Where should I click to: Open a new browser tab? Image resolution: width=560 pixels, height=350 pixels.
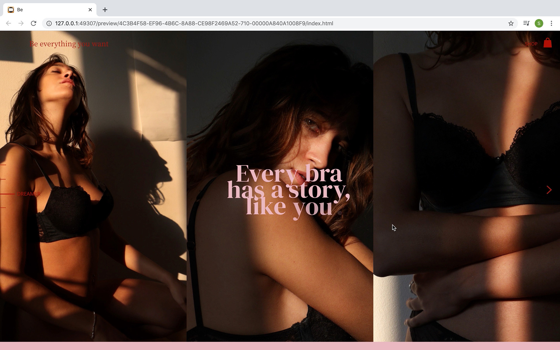tap(105, 10)
